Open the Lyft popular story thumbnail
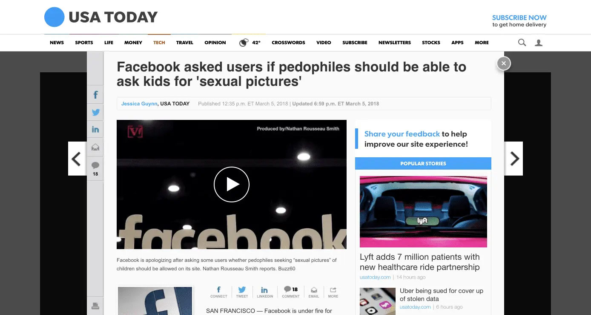 tap(423, 212)
